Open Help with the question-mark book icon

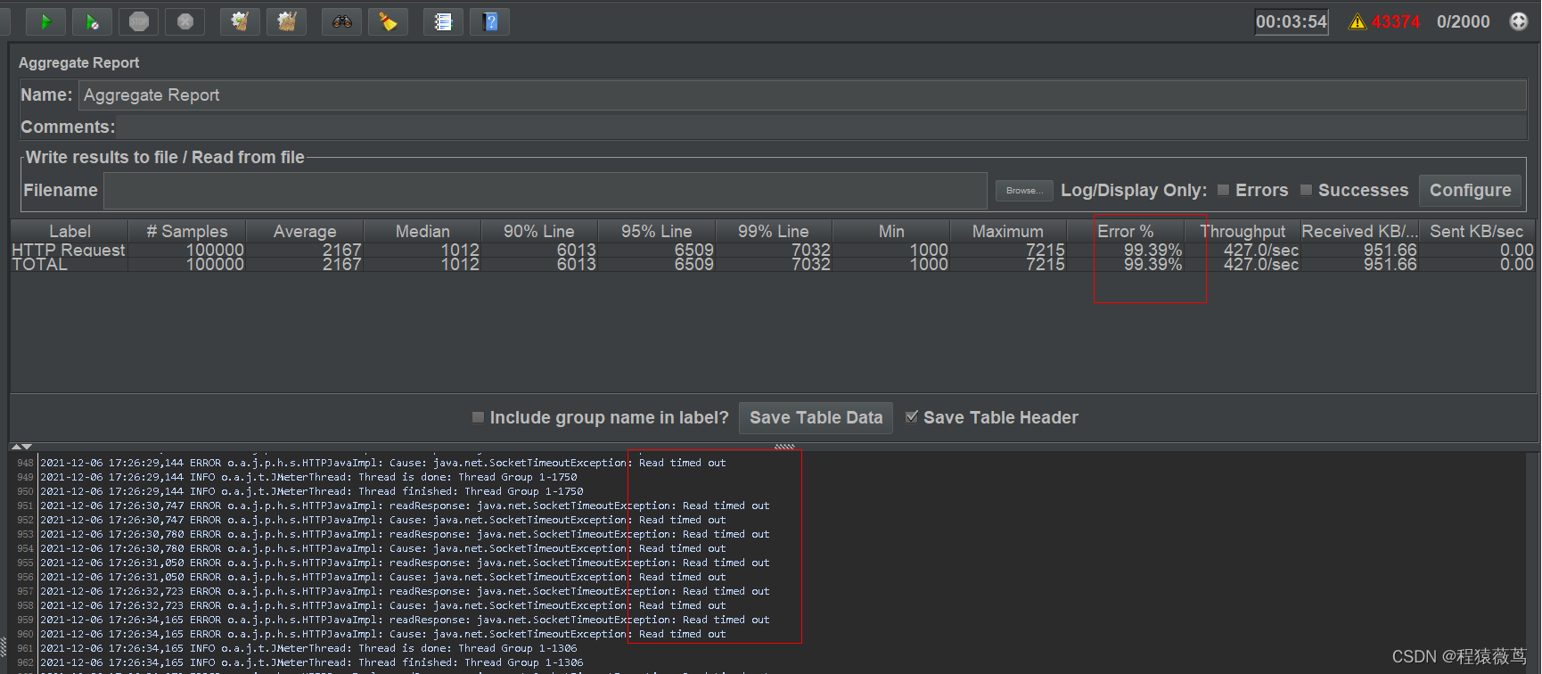coord(489,21)
